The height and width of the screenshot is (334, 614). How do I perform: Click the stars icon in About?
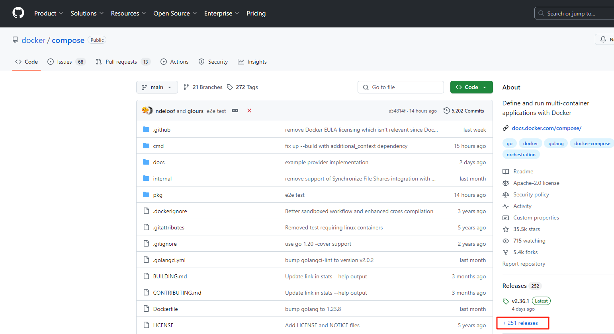pos(506,229)
